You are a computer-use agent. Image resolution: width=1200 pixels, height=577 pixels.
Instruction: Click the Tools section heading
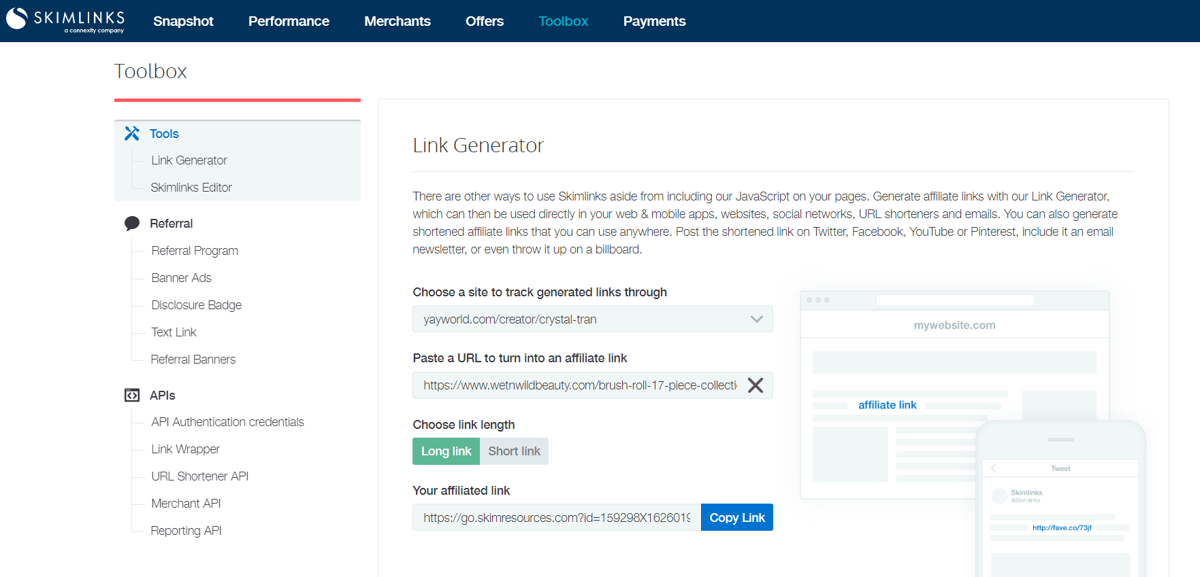(164, 134)
